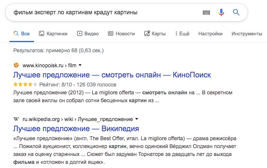Click the Результатов: примерно 68 stats text
267x168 pixels.
coord(59,50)
